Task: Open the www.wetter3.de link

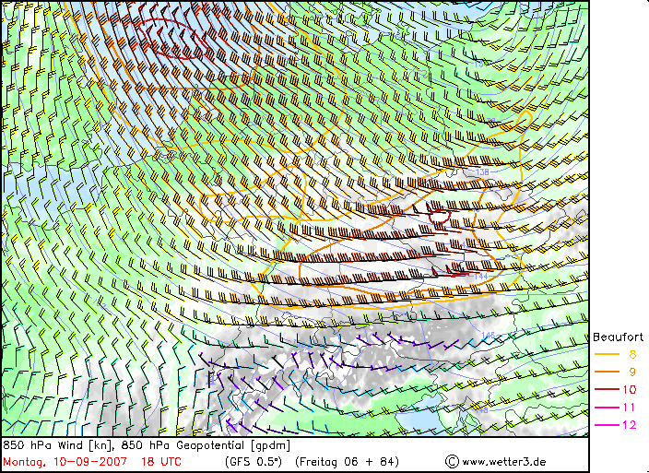Action: click(505, 460)
